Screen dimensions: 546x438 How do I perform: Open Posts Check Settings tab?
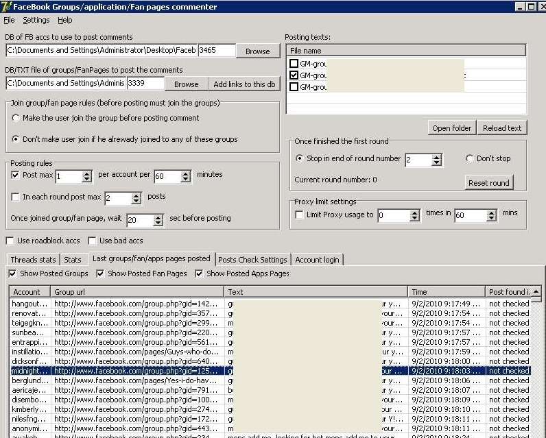point(252,260)
